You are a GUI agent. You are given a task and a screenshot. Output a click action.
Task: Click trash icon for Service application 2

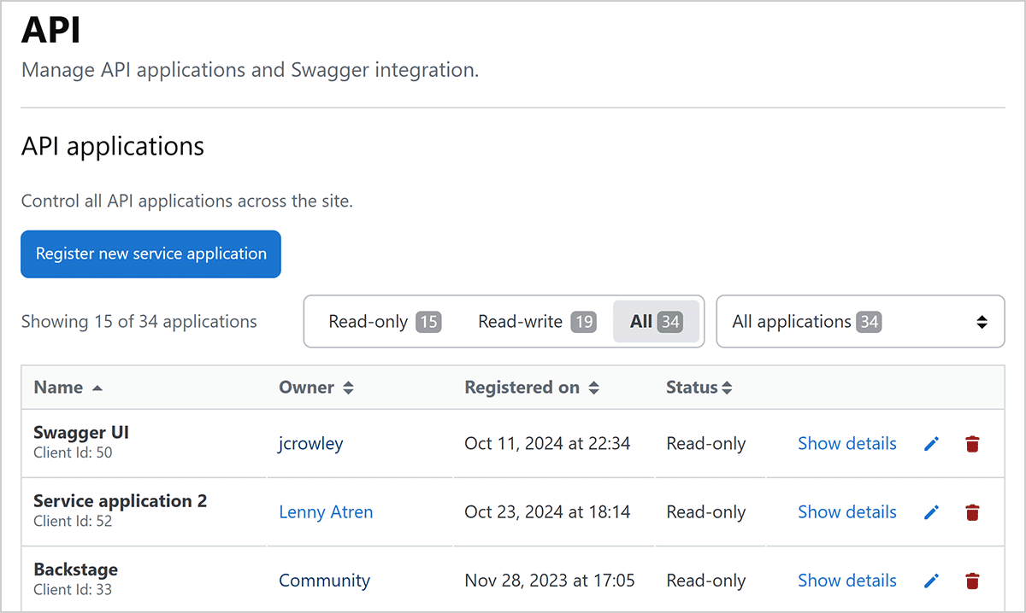tap(972, 512)
